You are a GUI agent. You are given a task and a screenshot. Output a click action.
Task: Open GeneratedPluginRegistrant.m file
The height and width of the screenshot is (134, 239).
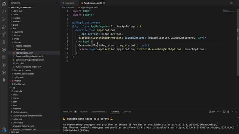[30, 60]
